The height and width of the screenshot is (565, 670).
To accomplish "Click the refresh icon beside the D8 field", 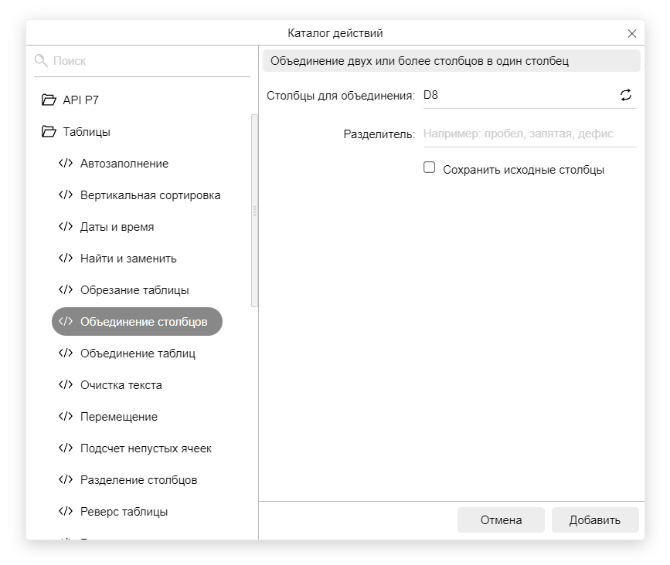I will [626, 95].
